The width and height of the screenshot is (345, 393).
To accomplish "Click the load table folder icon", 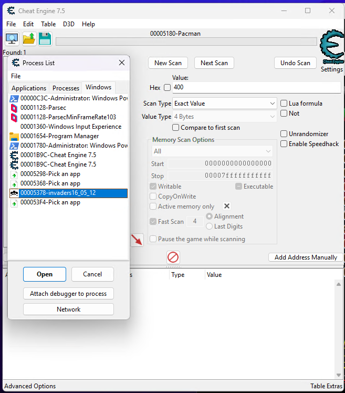I will click(29, 39).
